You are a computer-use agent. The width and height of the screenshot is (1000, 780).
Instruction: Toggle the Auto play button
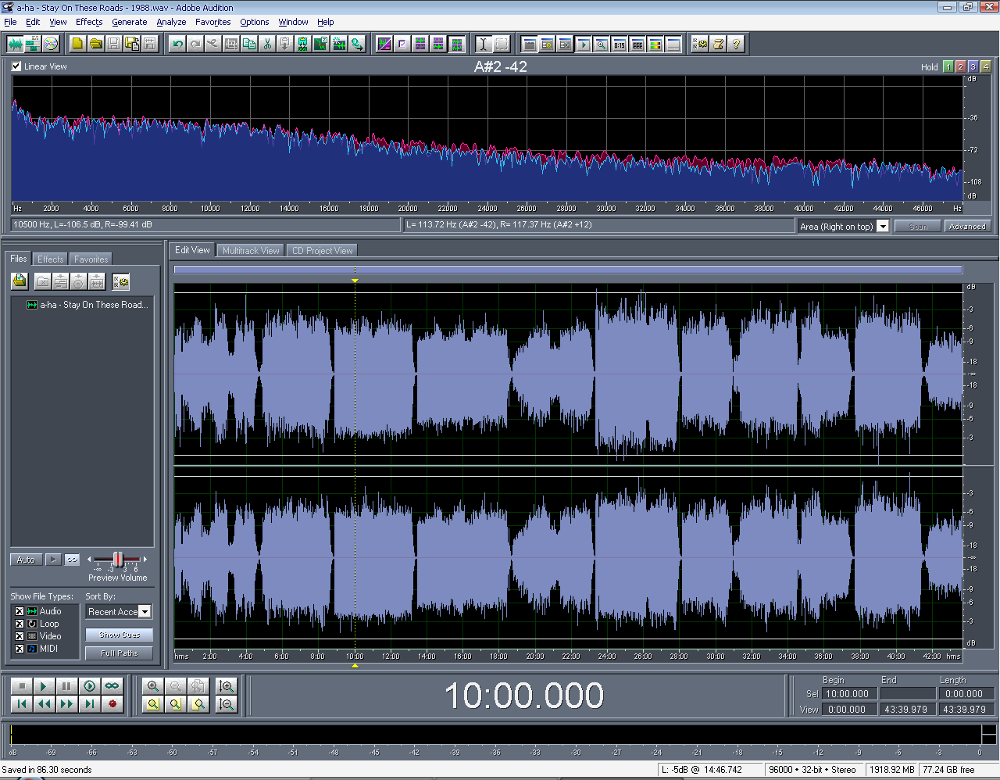click(x=26, y=560)
